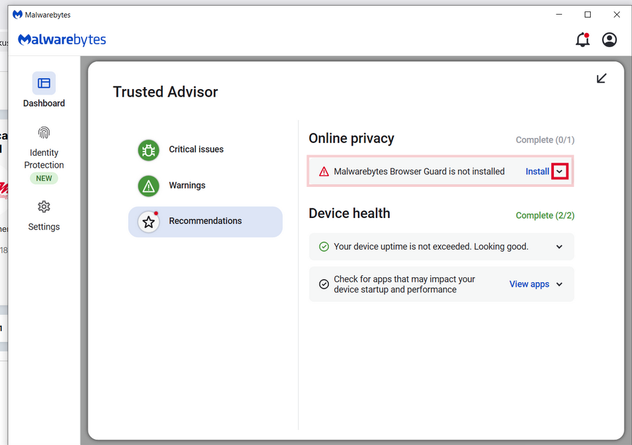The height and width of the screenshot is (445, 632).
Task: Switch to the Warnings tab
Action: point(205,186)
